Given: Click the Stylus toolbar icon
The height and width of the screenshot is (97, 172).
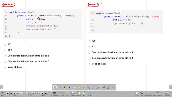Looking at the screenshot, I should point(2,94).
